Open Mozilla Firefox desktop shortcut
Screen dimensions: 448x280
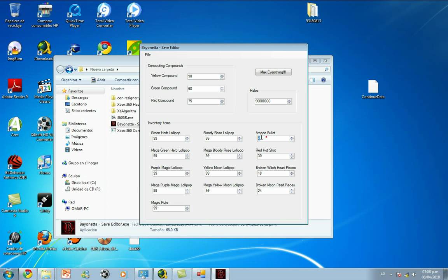point(45,241)
